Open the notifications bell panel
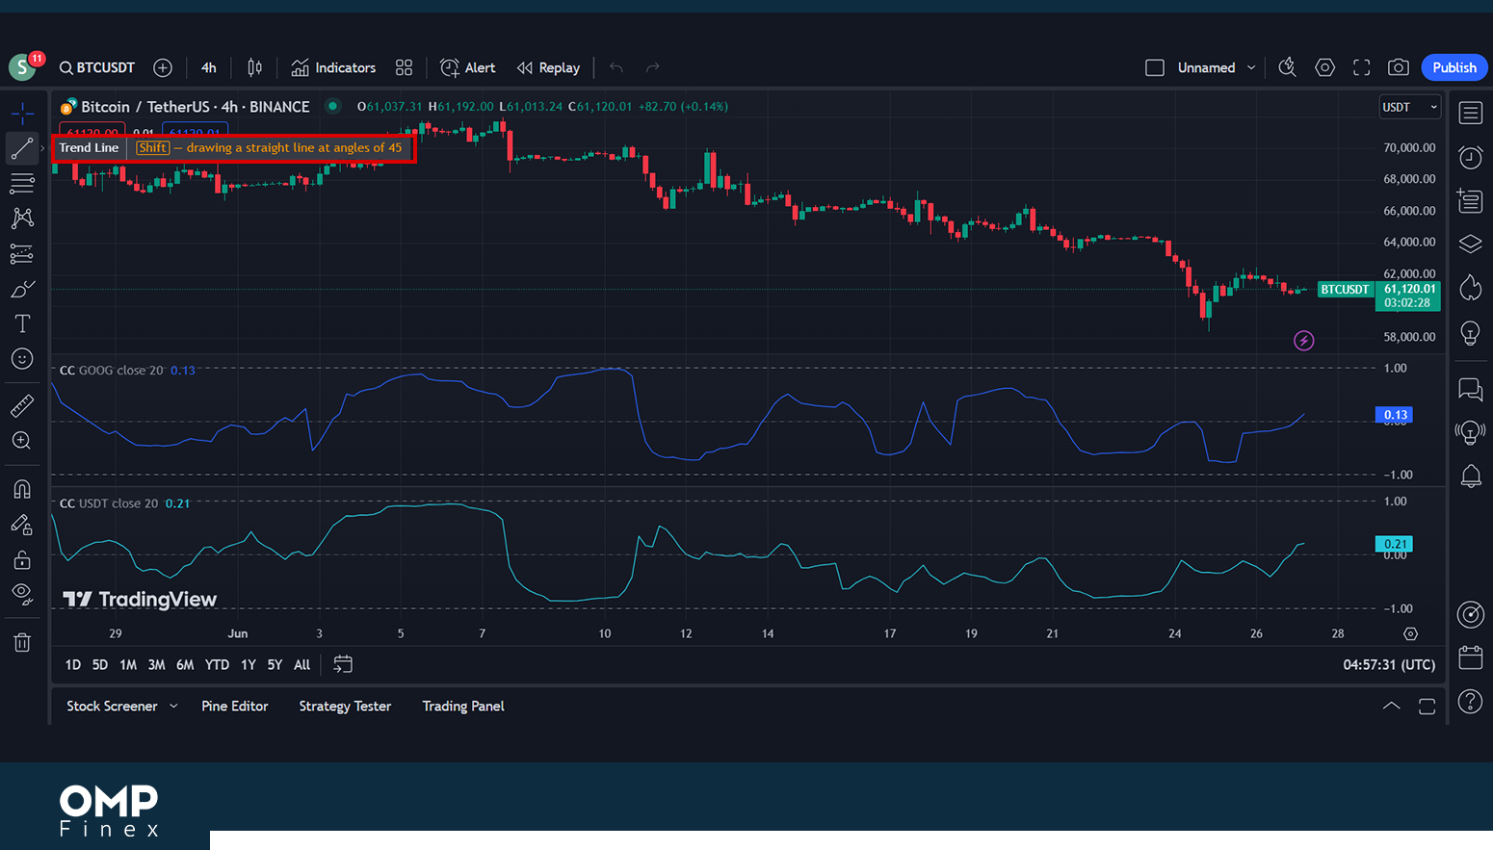 (x=1471, y=476)
